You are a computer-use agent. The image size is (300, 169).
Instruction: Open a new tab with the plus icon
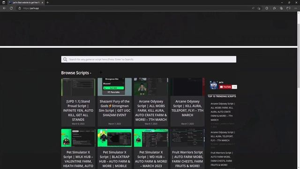pyautogui.click(x=47, y=2)
